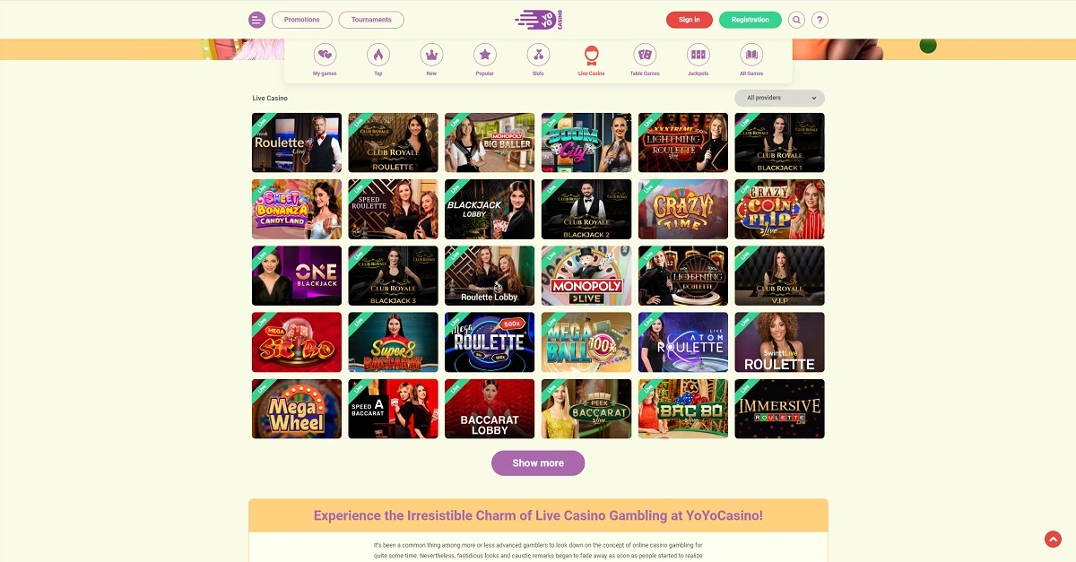Open the Jackpots category icon
The image size is (1076, 562).
point(699,54)
